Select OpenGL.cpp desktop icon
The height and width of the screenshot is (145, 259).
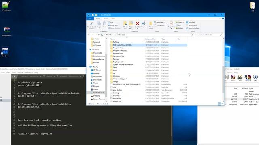click(x=6, y=6)
